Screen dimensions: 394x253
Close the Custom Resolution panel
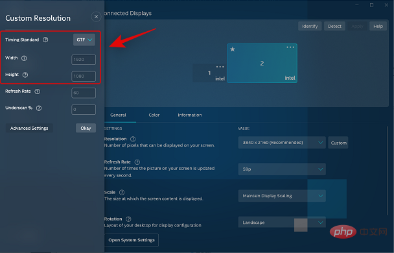tap(96, 17)
